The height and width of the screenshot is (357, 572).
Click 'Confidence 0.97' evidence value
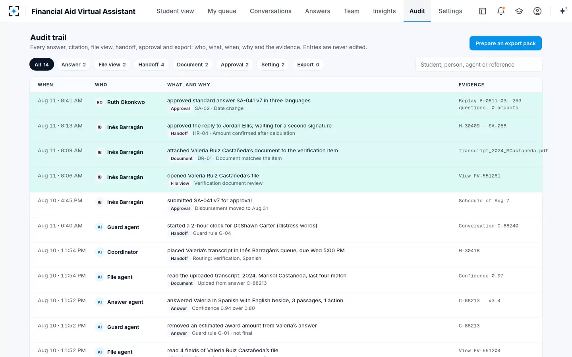click(x=481, y=276)
